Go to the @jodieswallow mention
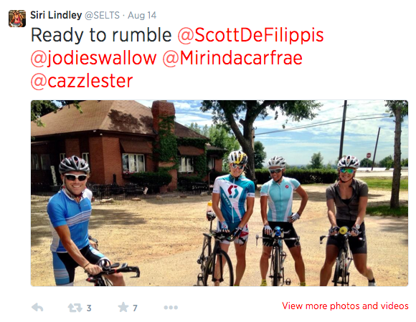 tap(94, 58)
